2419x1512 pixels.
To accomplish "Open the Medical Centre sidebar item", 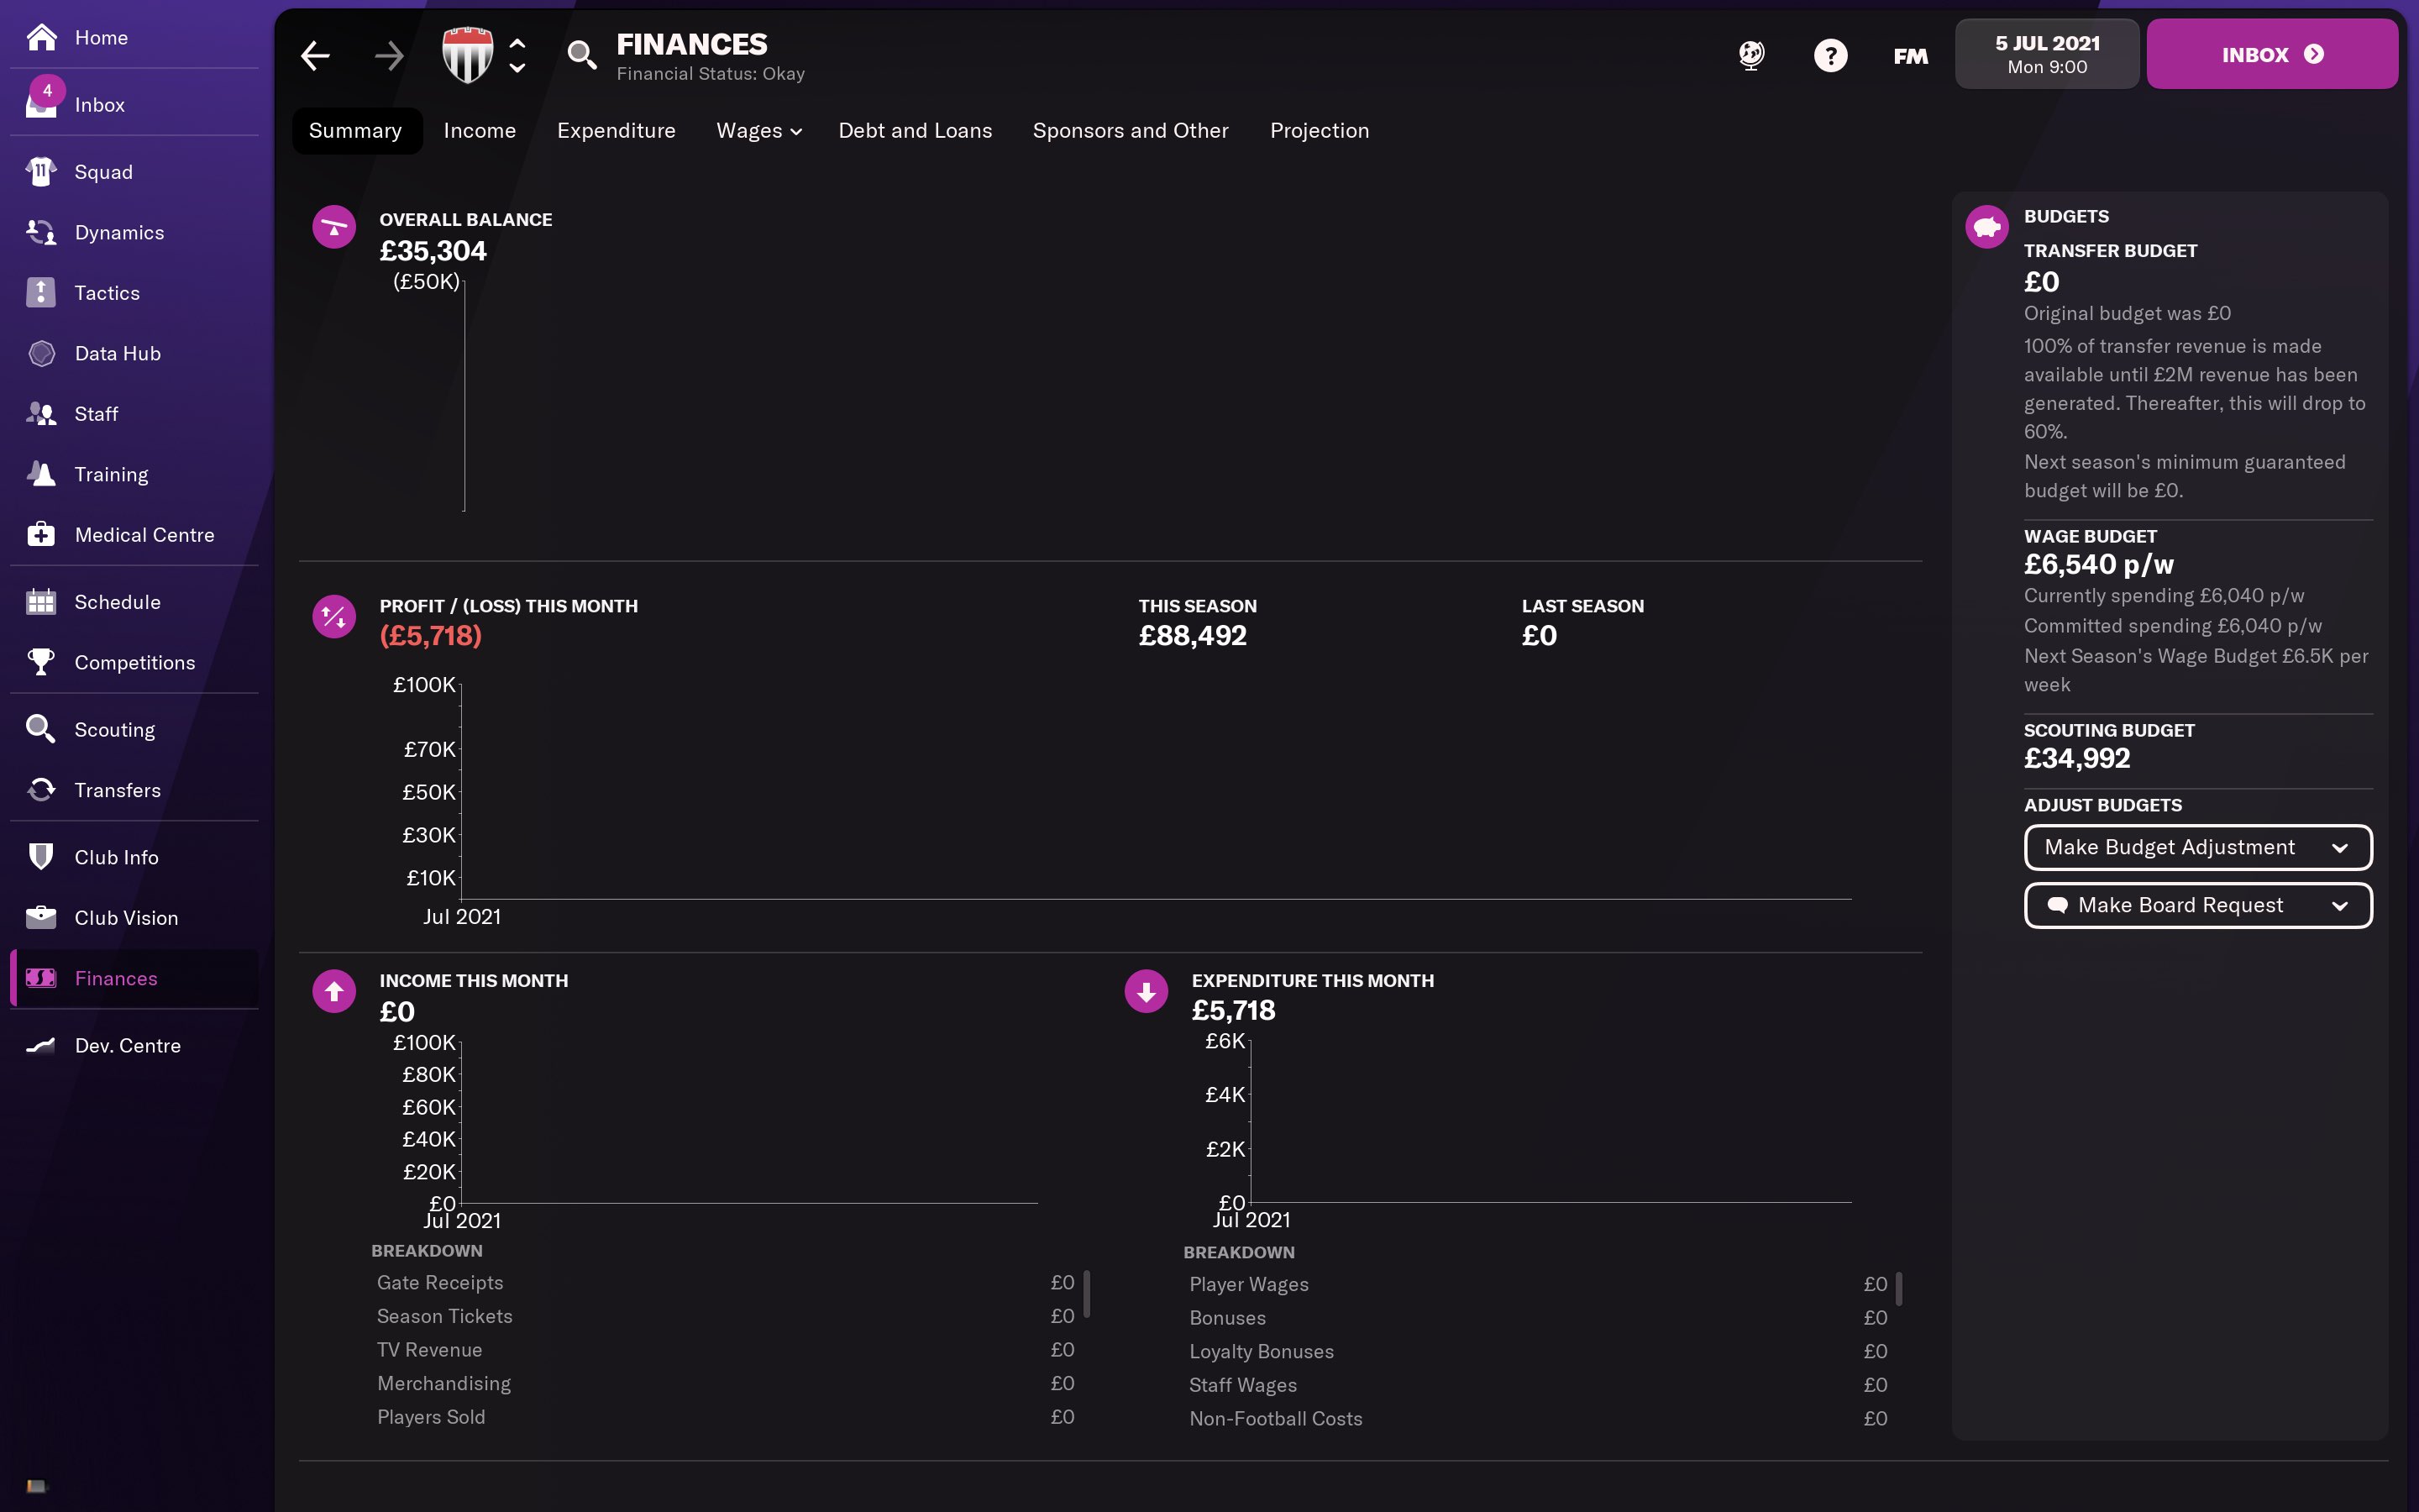I will 144,535.
